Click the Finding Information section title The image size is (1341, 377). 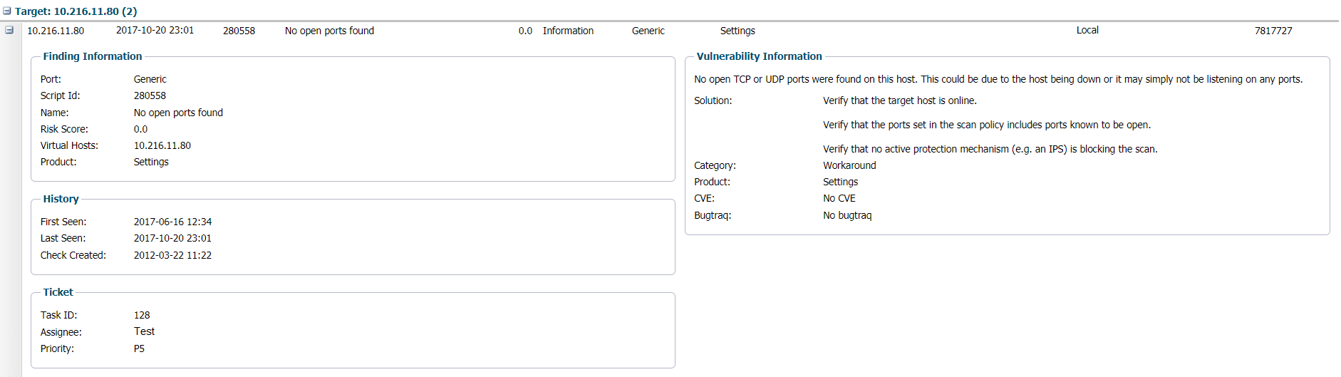pos(93,56)
